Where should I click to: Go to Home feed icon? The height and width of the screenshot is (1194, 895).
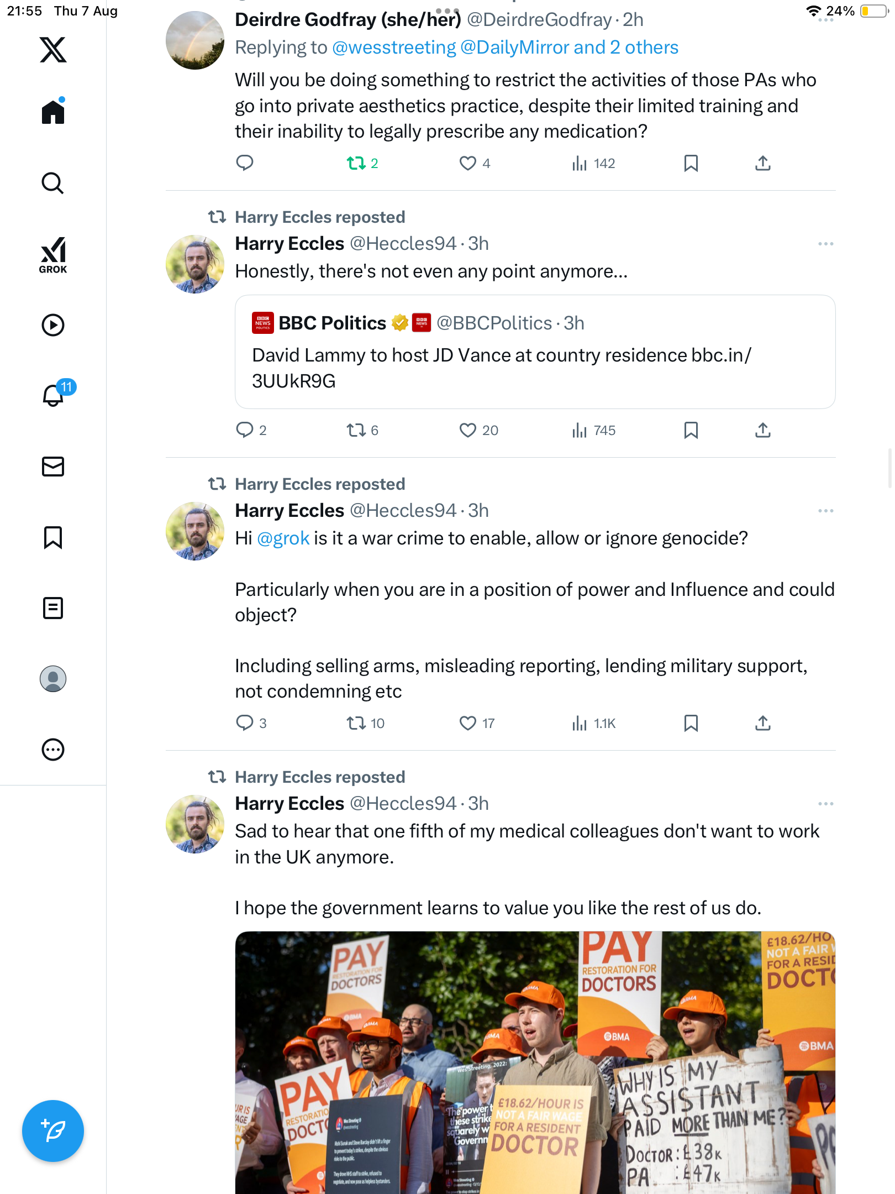pos(53,112)
